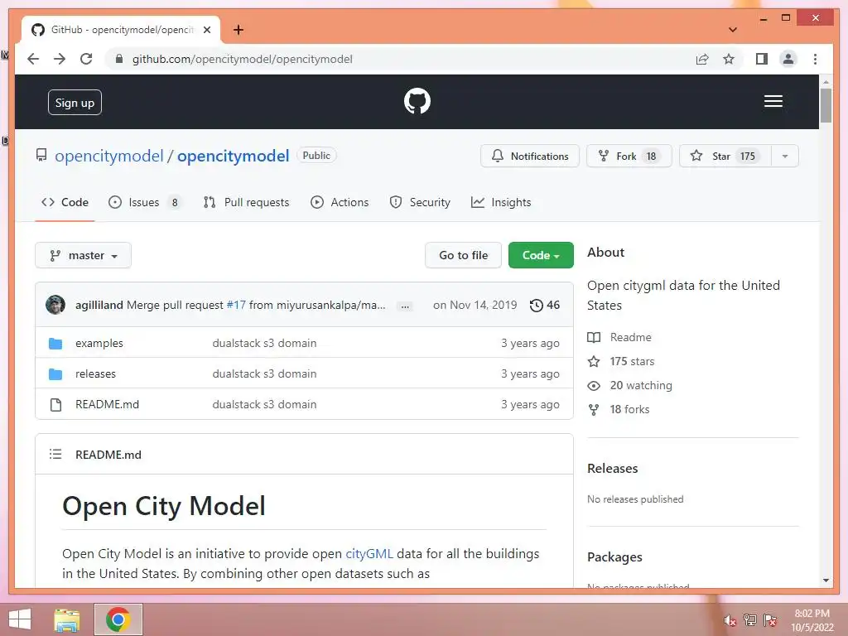
Task: Select the Code tab
Action: click(x=65, y=202)
